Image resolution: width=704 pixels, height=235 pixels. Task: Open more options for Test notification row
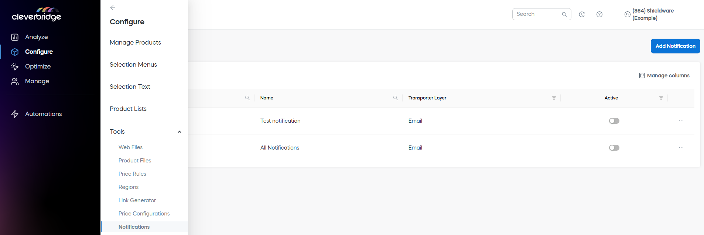click(x=681, y=121)
